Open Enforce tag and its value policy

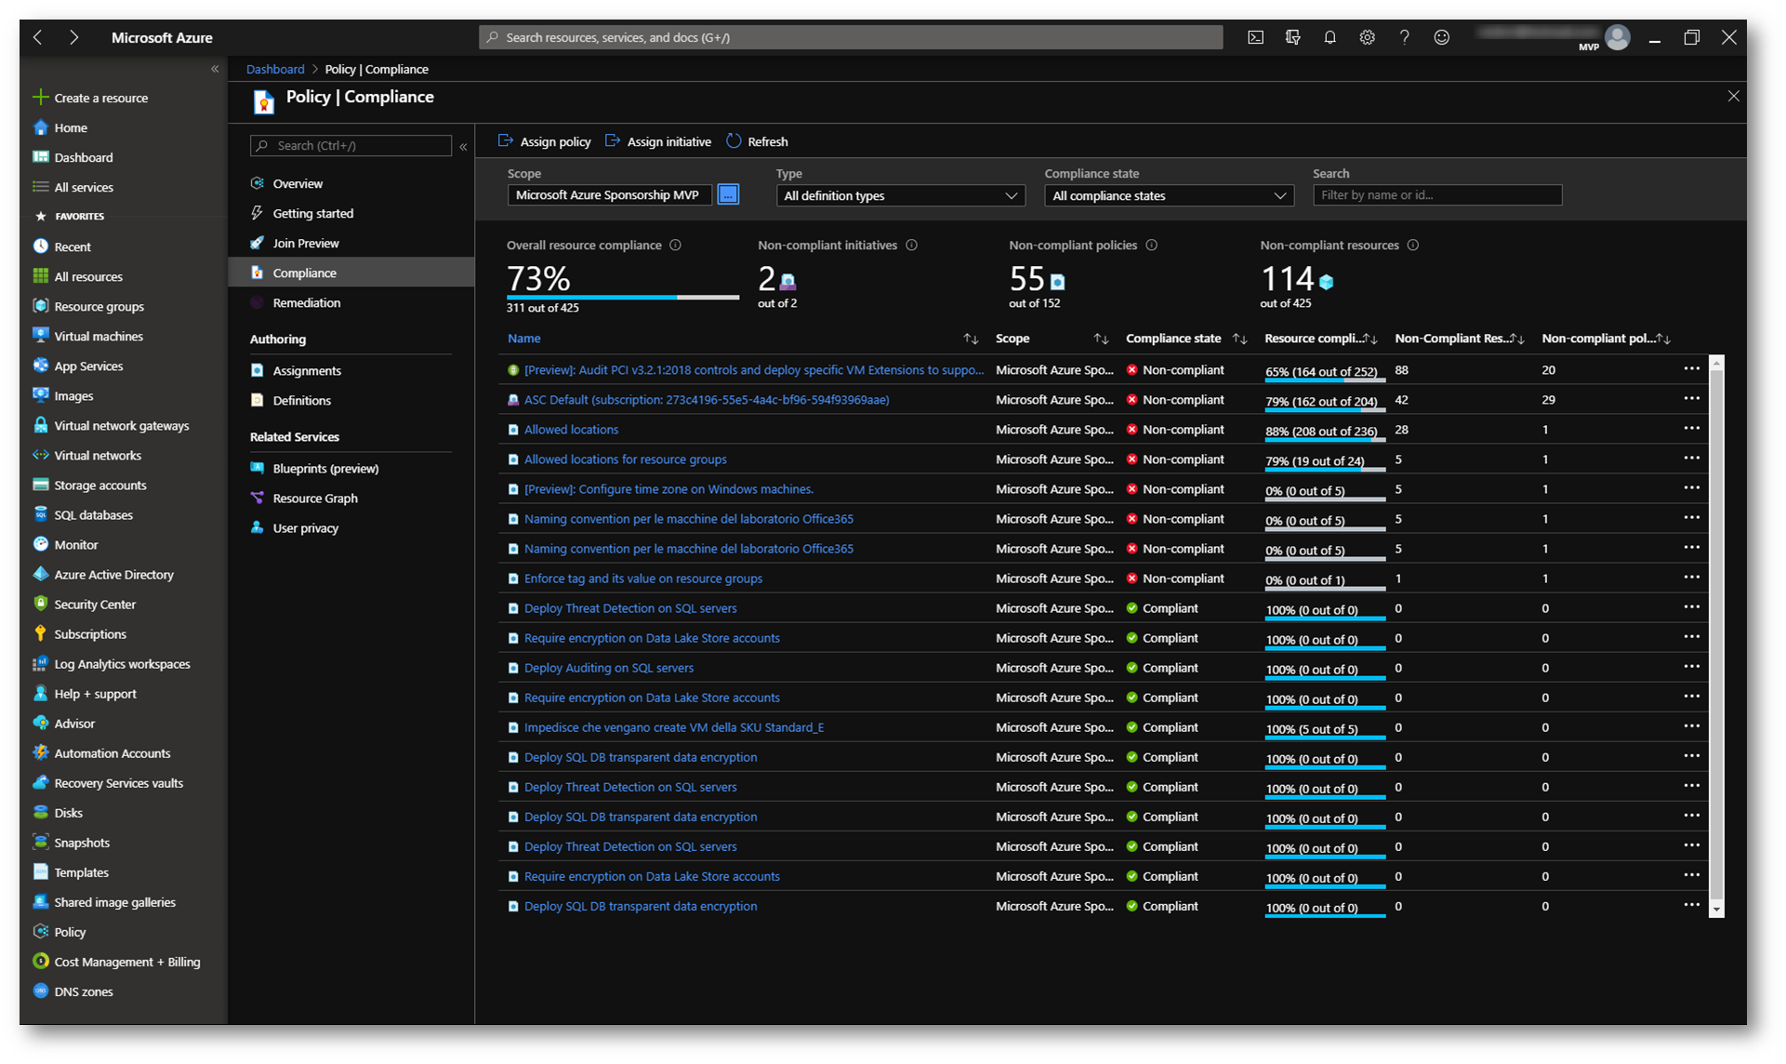coord(642,579)
